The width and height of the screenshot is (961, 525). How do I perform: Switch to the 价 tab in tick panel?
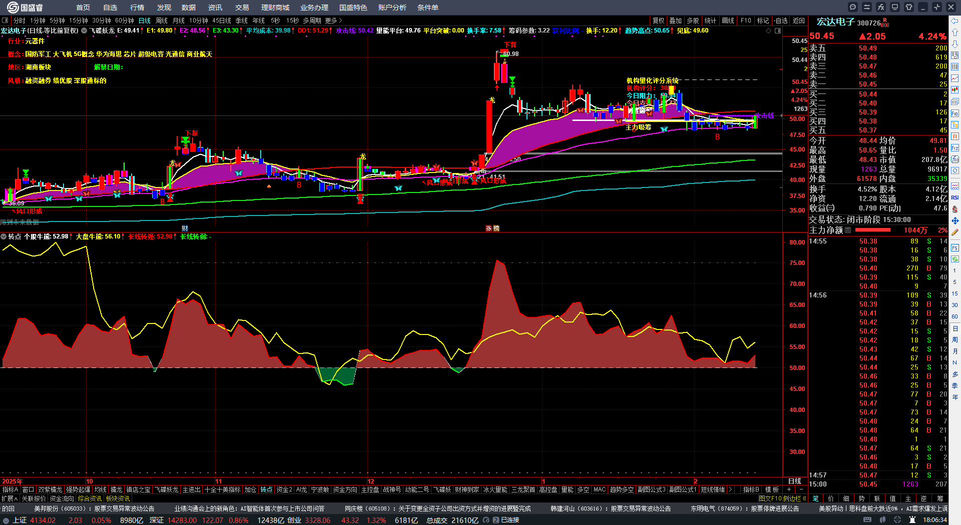[x=831, y=498]
